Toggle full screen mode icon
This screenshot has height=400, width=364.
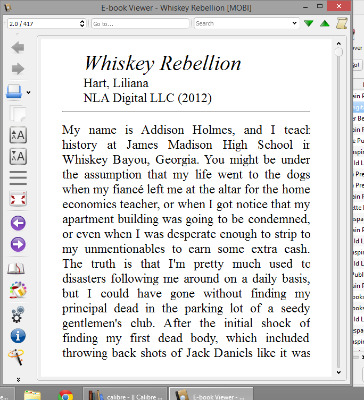pos(18,198)
